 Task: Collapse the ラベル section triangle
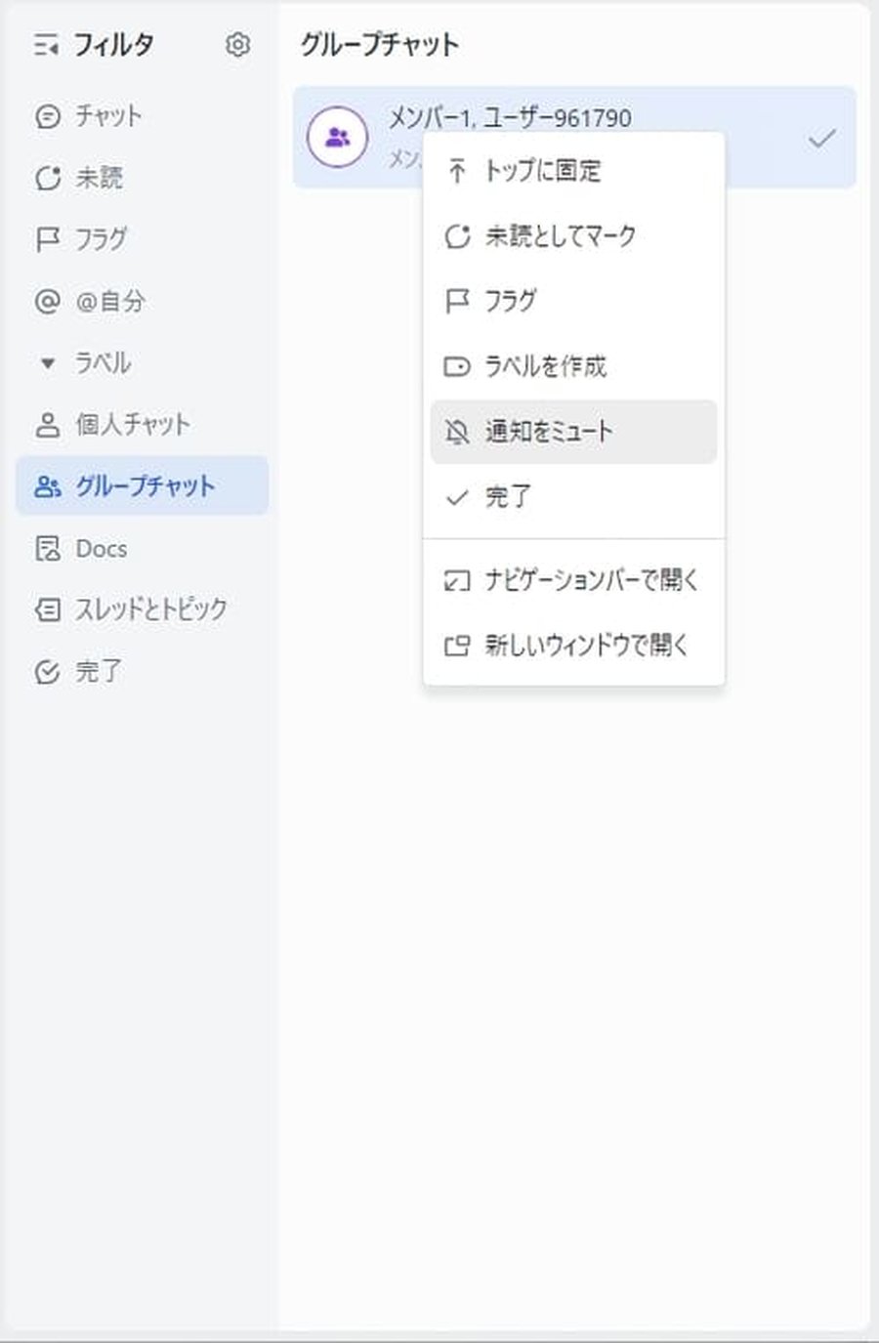[45, 362]
